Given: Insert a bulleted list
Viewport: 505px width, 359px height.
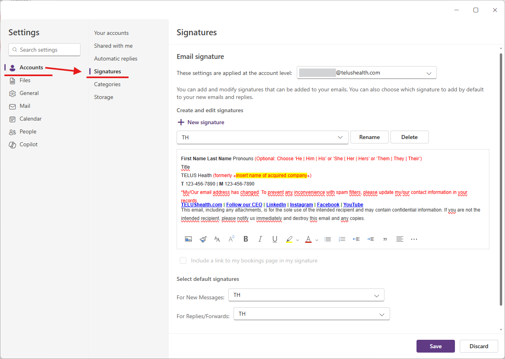Looking at the screenshot, I should tap(328, 239).
